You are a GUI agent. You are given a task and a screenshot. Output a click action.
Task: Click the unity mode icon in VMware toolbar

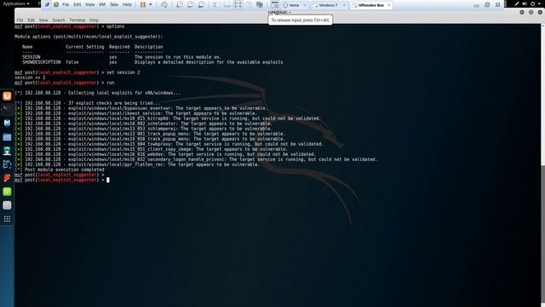(x=249, y=4)
